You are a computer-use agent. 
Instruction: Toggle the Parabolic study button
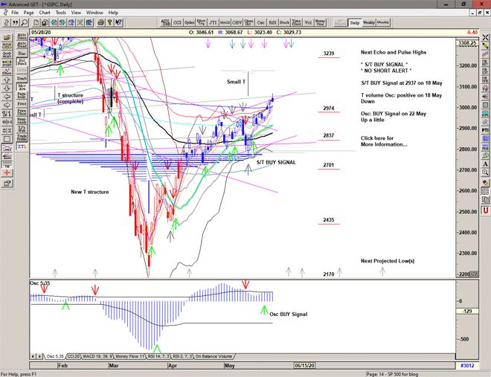click(22, 95)
